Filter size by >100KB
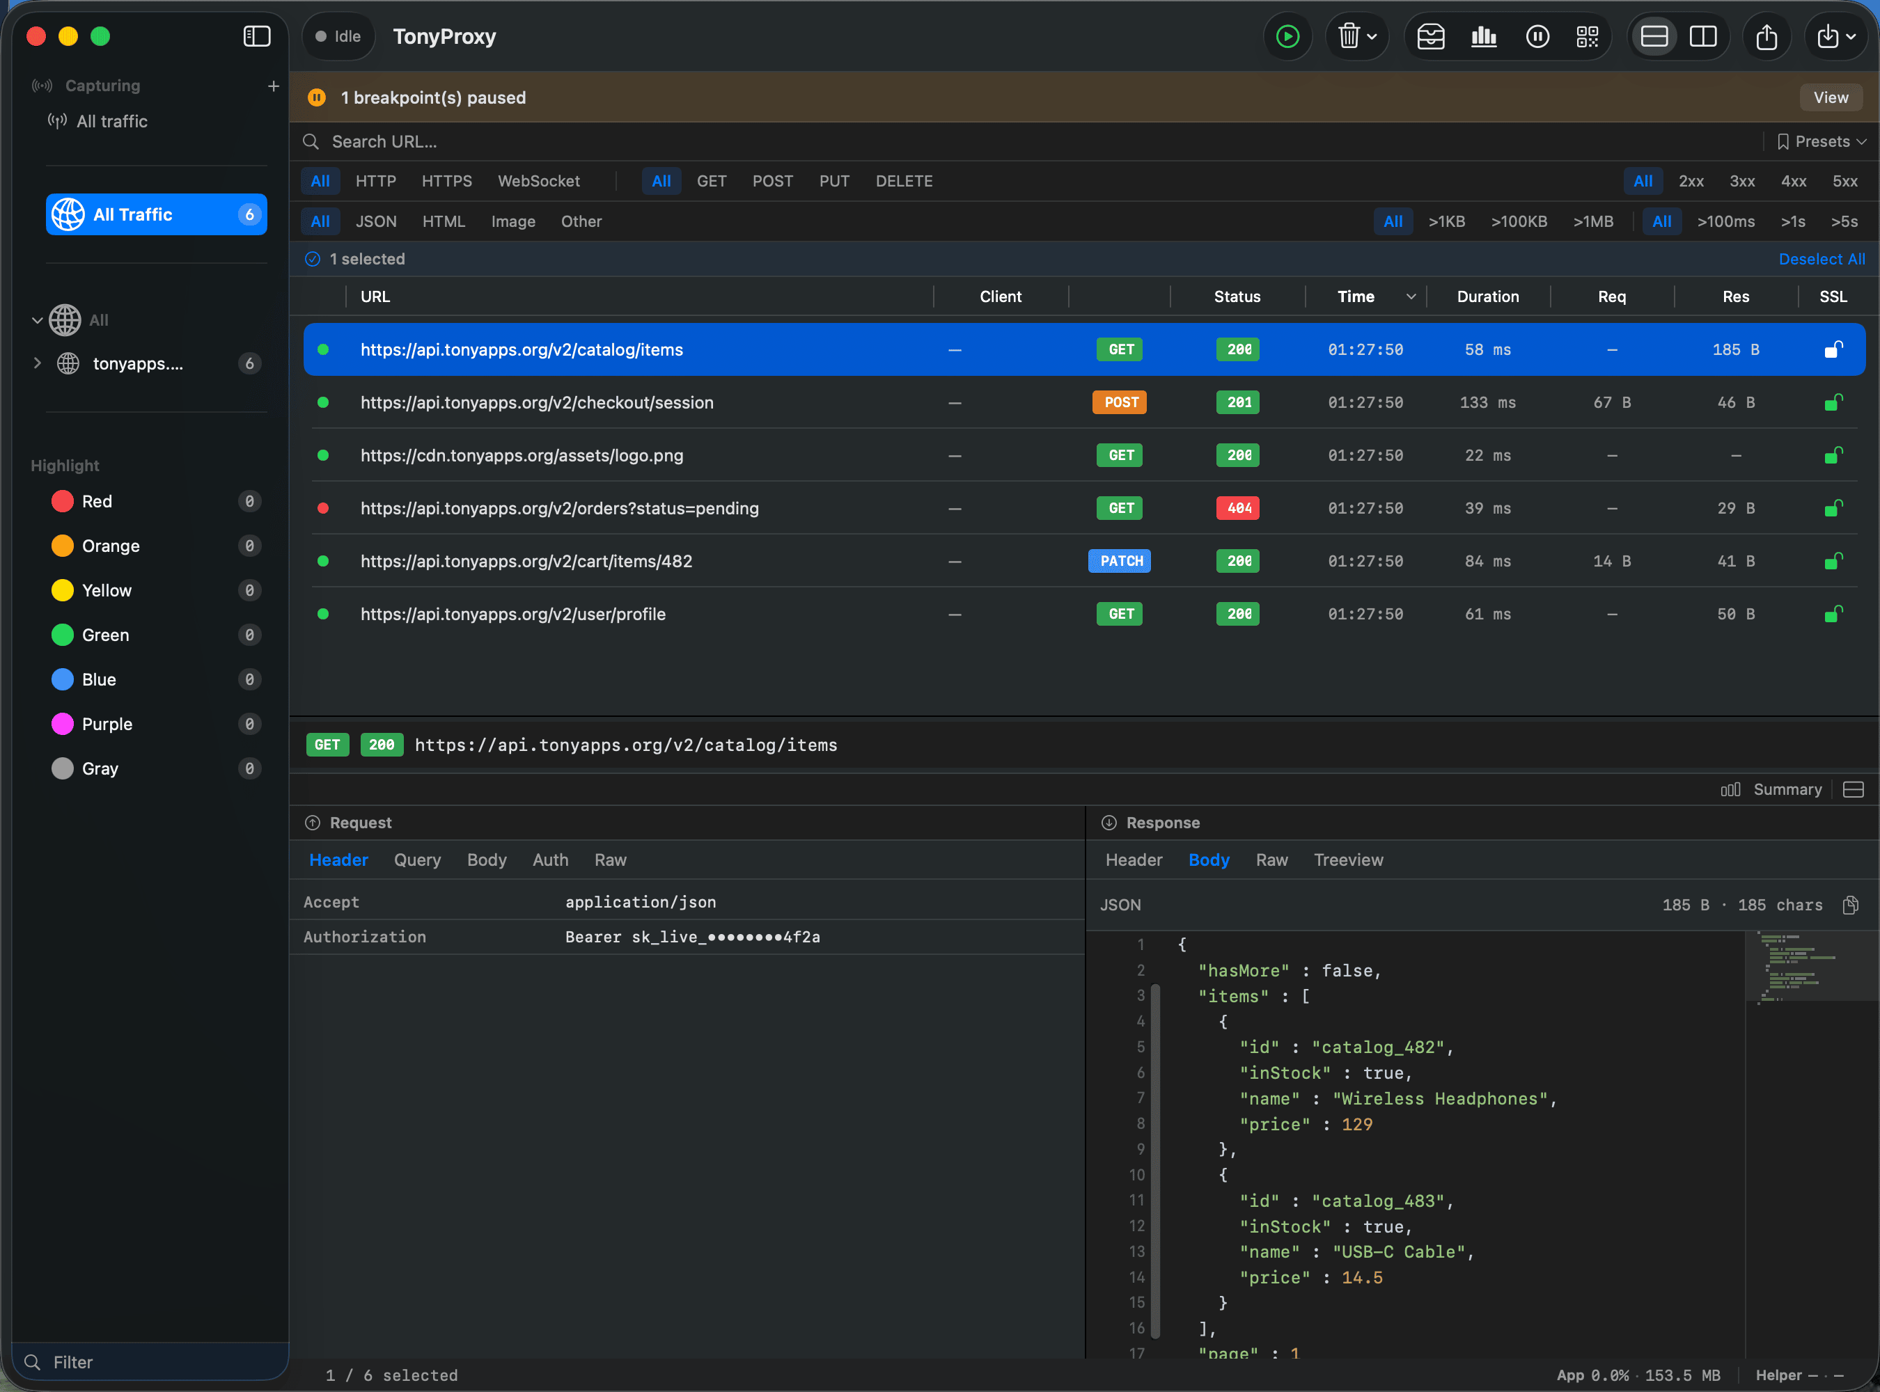This screenshot has height=1392, width=1880. [1519, 221]
